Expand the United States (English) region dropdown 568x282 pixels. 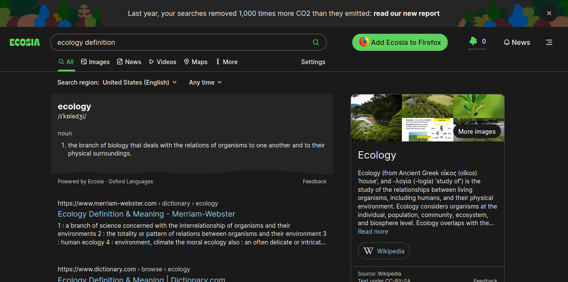(x=140, y=82)
